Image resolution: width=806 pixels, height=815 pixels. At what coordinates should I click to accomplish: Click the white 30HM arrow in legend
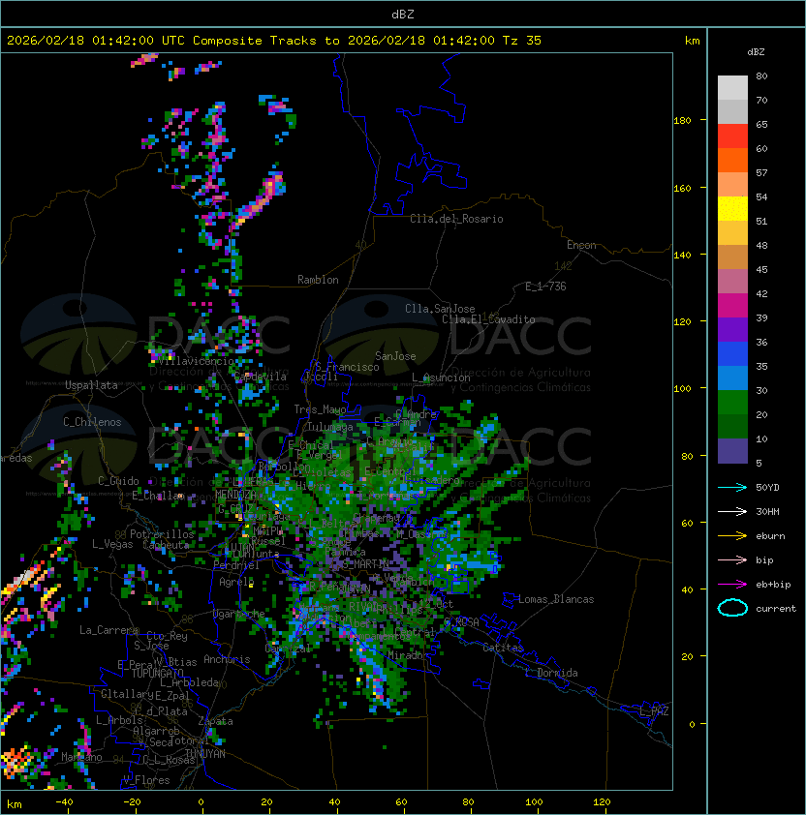coord(732,511)
